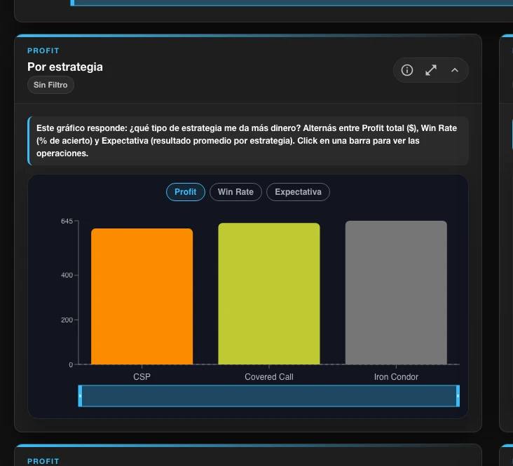
Task: Click the 200 y-axis value
Action: [67, 320]
